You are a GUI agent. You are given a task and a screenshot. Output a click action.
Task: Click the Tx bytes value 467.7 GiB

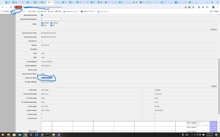(x=44, y=106)
